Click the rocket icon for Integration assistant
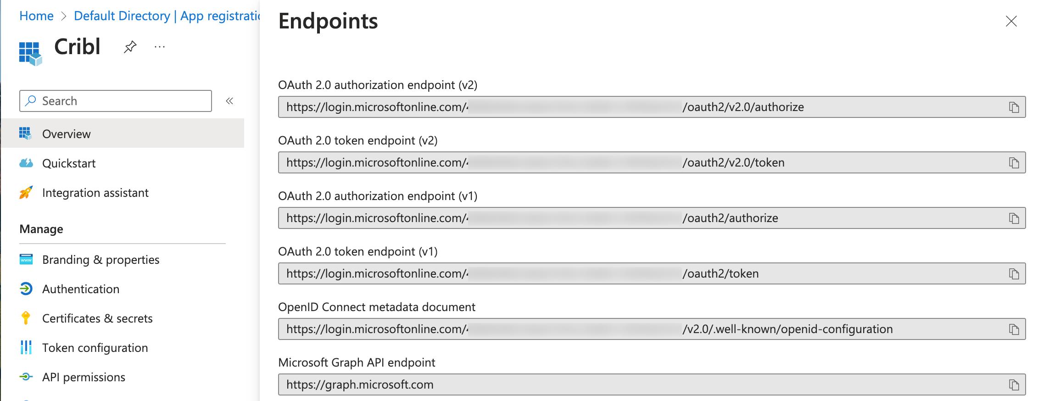 pyautogui.click(x=26, y=192)
